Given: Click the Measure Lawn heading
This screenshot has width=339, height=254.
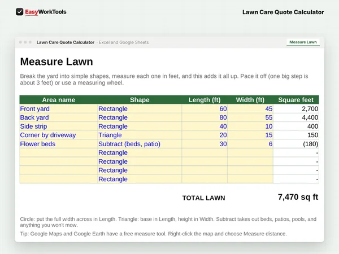Looking at the screenshot, I should [56, 62].
